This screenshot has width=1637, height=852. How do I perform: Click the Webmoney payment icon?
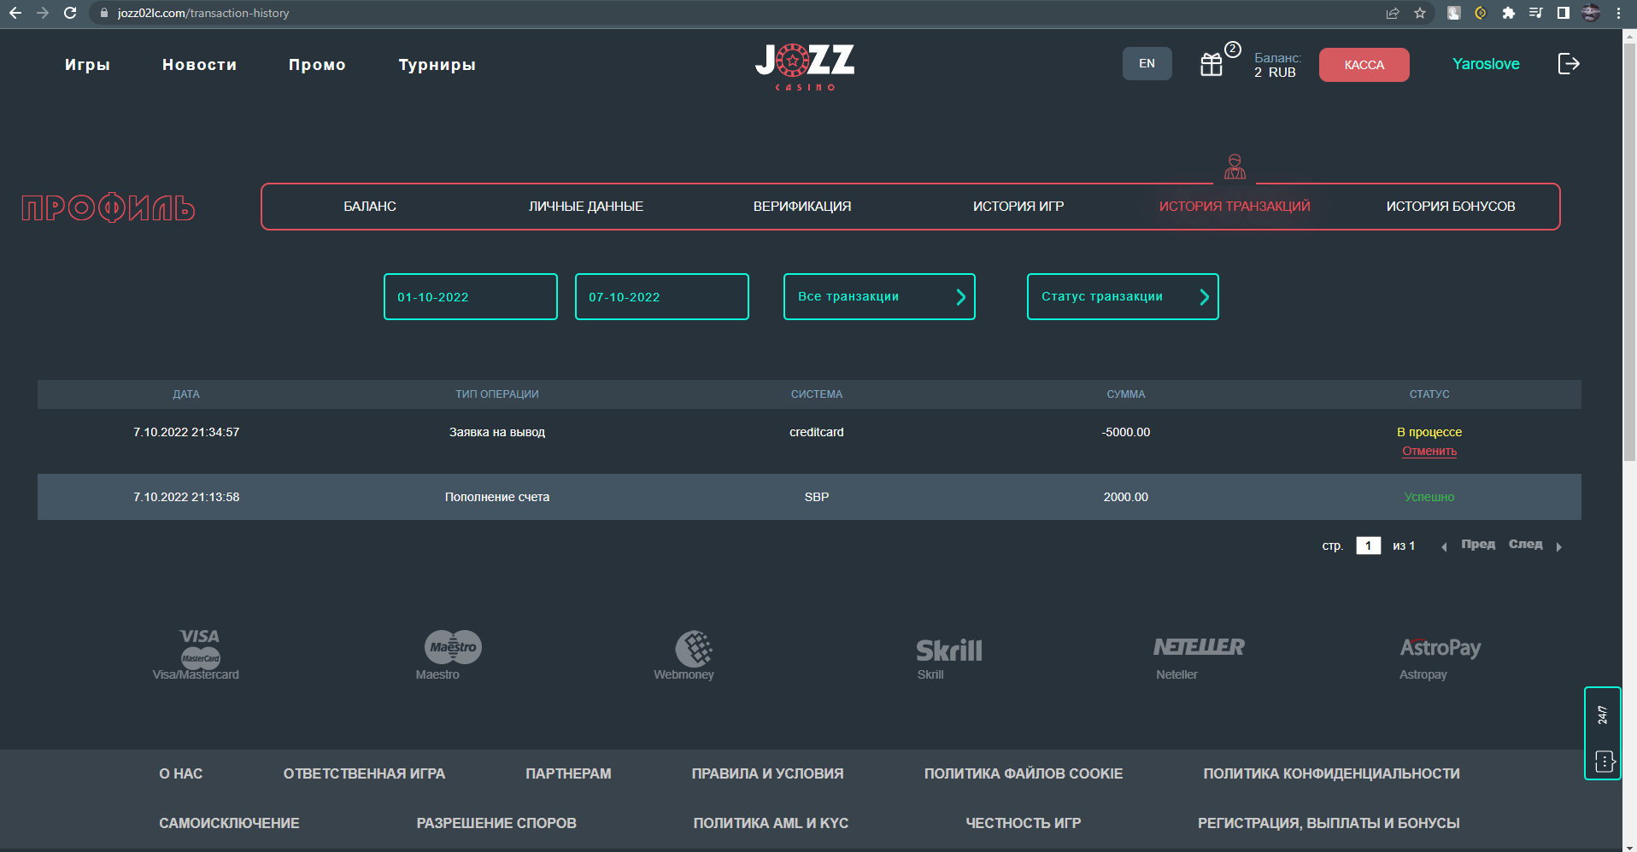point(694,649)
